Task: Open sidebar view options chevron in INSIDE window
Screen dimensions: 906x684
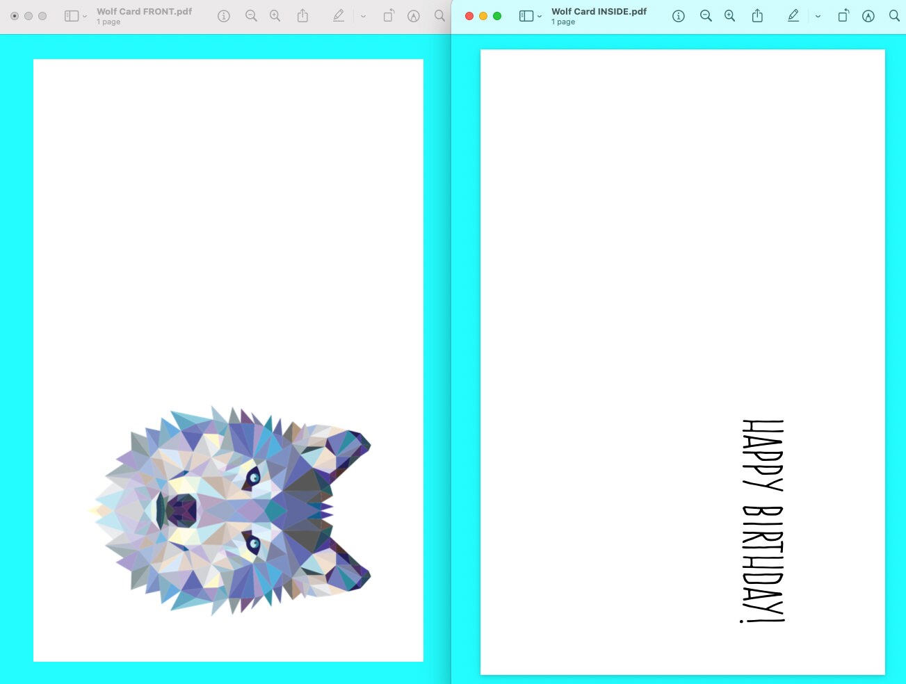Action: tap(538, 15)
